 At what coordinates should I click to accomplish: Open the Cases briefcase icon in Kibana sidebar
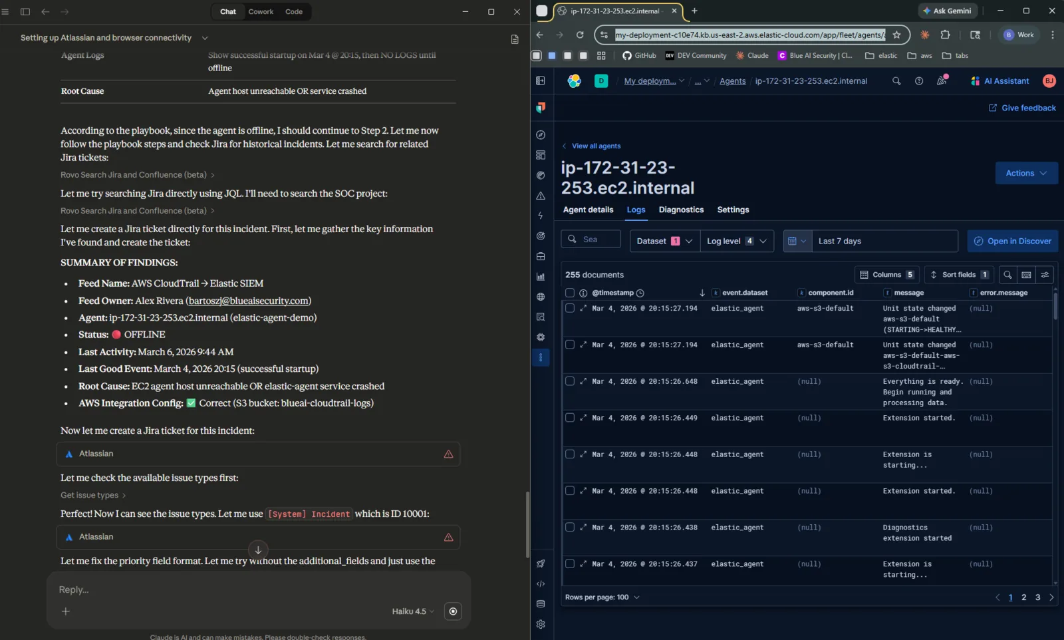pyautogui.click(x=541, y=256)
